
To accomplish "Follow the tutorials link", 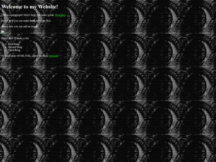I will click(54, 56).
